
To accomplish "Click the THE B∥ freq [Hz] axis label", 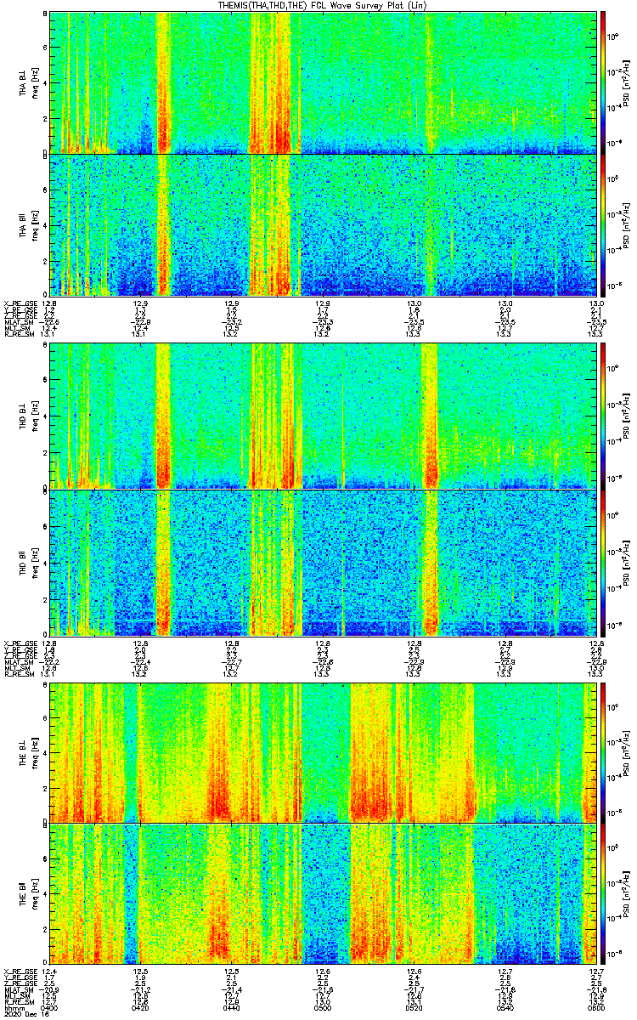I will [32, 894].
